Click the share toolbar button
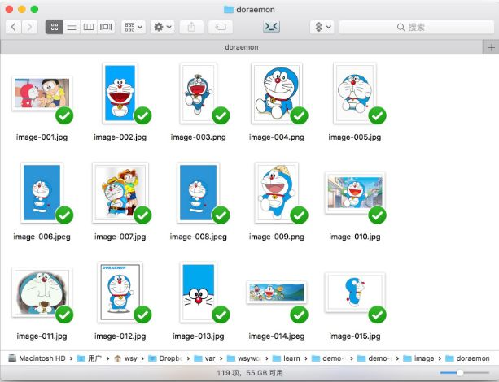This screenshot has height=382, width=499. coord(191,27)
